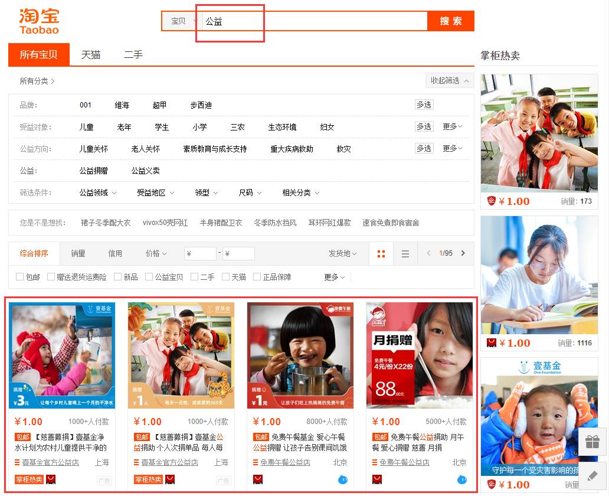Click the search text field with 公益
This screenshot has height=496, width=609.
click(315, 21)
